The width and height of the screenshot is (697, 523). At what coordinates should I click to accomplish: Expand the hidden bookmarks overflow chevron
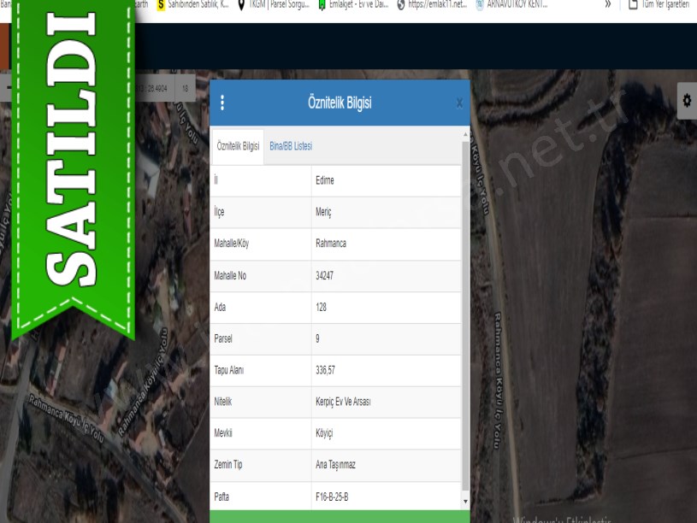tap(608, 4)
